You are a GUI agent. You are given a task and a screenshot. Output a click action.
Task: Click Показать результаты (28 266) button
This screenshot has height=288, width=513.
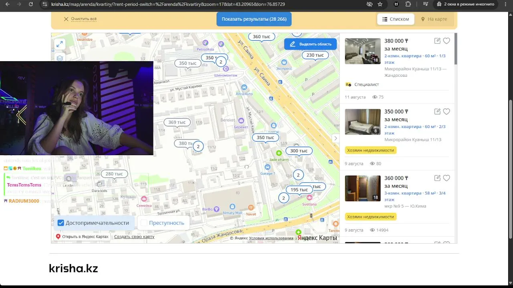pos(254,19)
